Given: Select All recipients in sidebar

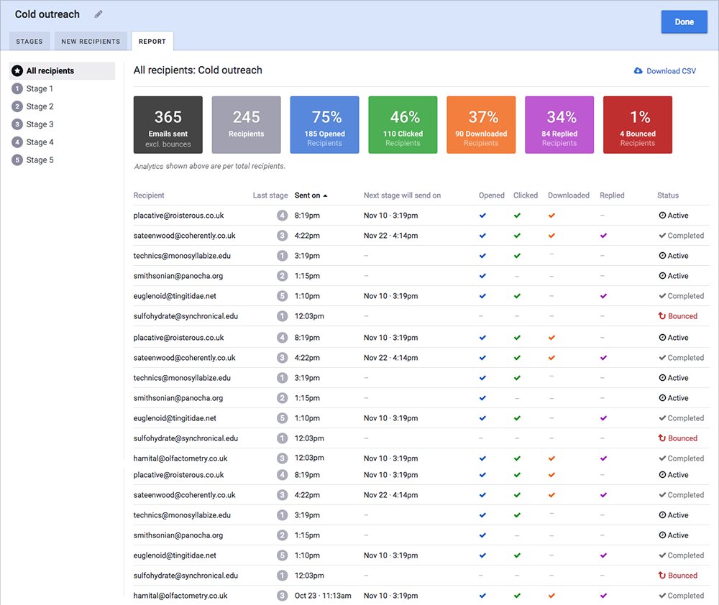Looking at the screenshot, I should [63, 70].
